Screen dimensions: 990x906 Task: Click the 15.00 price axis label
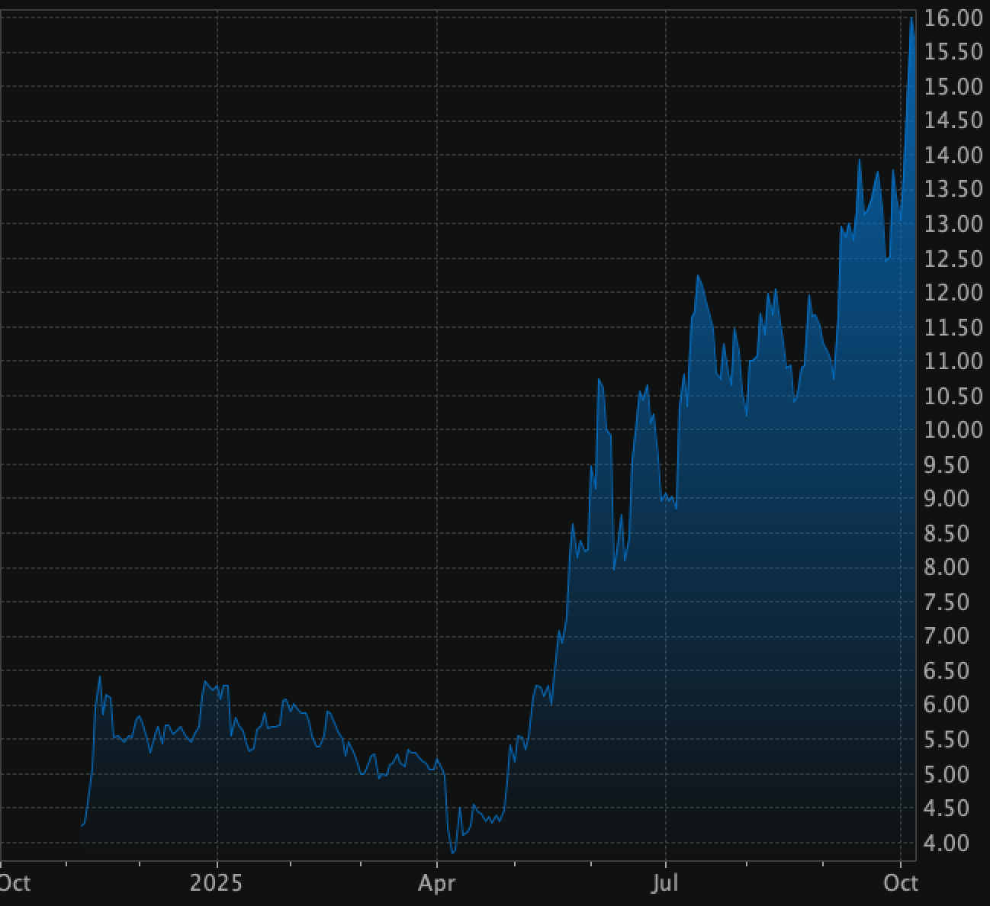coord(953,87)
